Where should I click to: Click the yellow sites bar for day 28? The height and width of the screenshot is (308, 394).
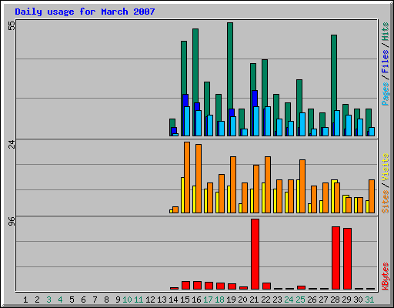(x=333, y=196)
